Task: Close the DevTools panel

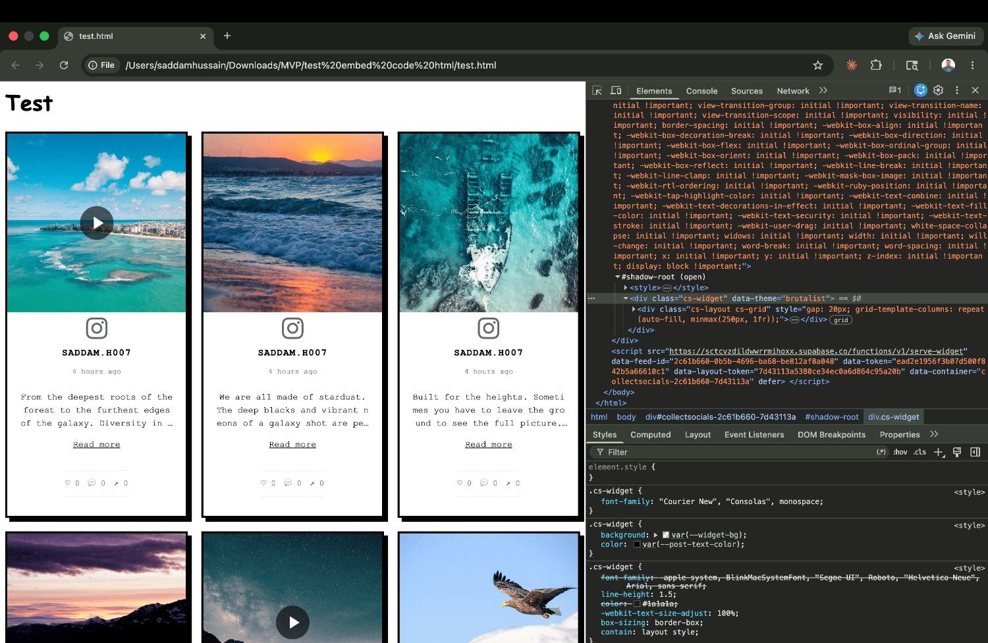Action: click(x=975, y=90)
